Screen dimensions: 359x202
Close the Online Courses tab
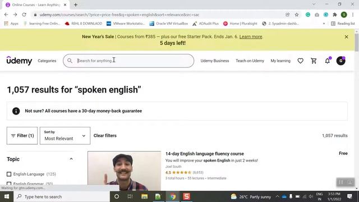(65, 4)
